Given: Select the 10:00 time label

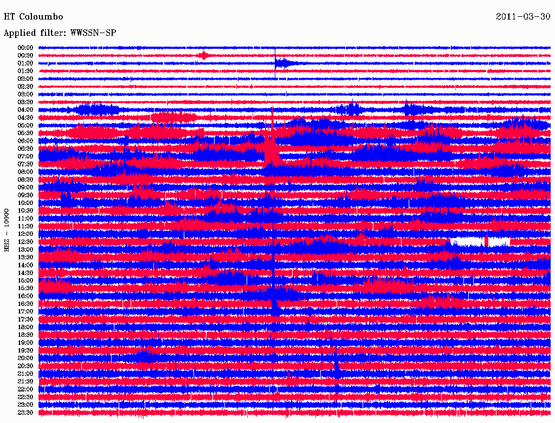Looking at the screenshot, I should pos(25,203).
